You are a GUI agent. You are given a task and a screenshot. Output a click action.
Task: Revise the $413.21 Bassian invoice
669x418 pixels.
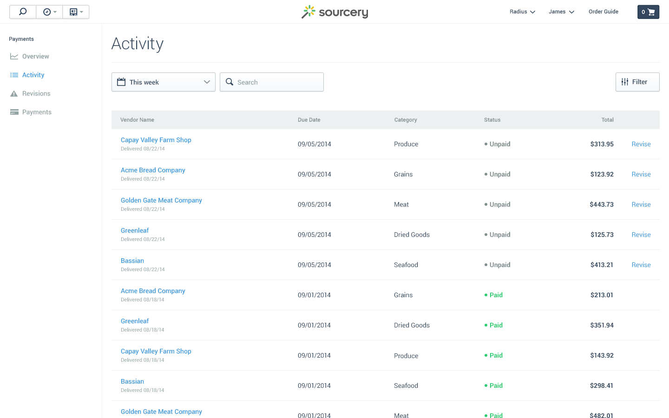tap(641, 265)
